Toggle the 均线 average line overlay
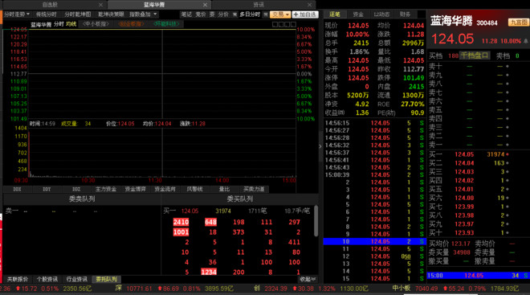 tap(71, 24)
